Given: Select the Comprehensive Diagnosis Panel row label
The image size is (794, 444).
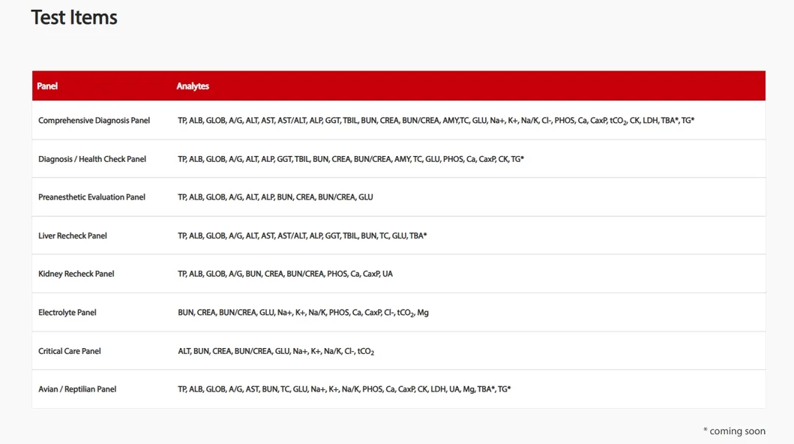Looking at the screenshot, I should click(94, 121).
